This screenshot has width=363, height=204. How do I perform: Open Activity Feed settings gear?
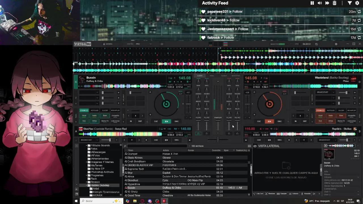[357, 3]
